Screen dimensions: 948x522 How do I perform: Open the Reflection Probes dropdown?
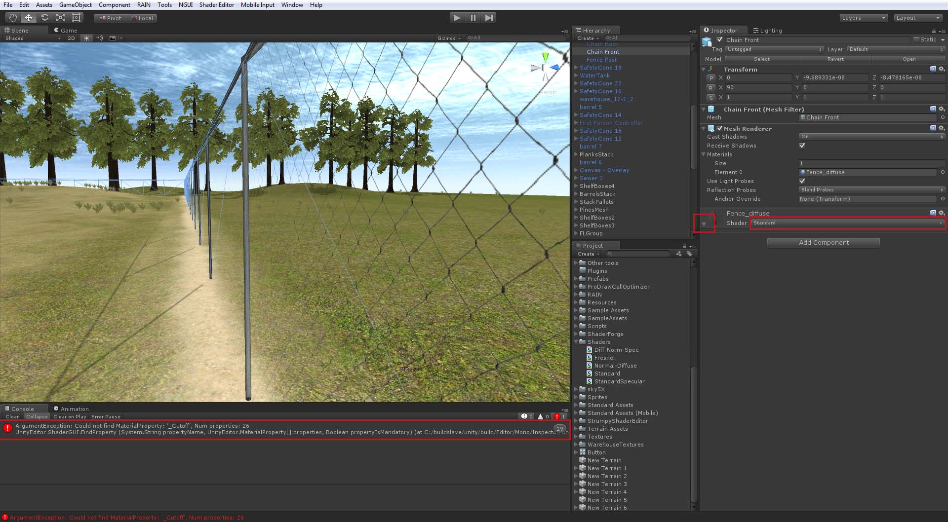point(871,190)
